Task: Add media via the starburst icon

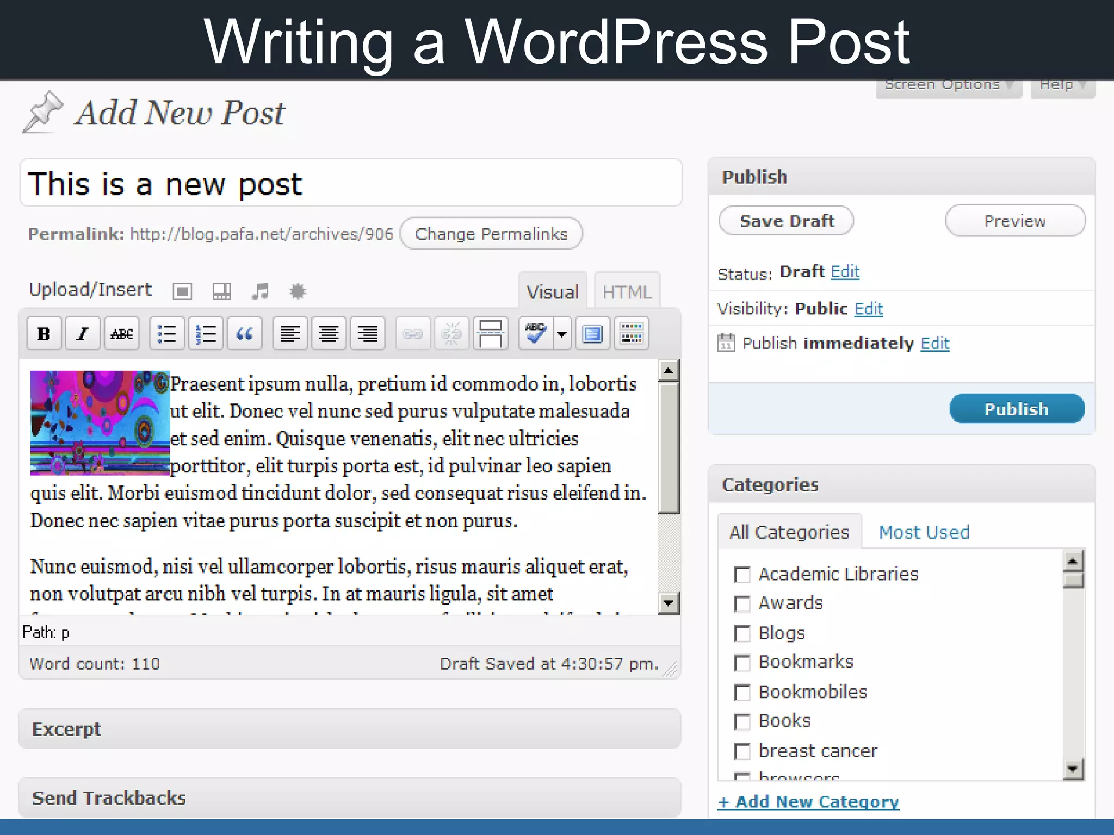Action: [x=298, y=291]
